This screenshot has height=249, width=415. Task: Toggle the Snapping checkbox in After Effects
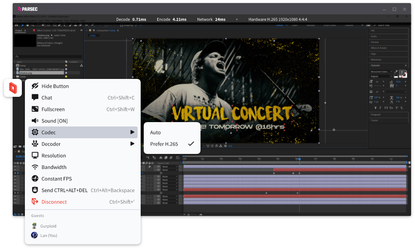(x=121, y=25)
